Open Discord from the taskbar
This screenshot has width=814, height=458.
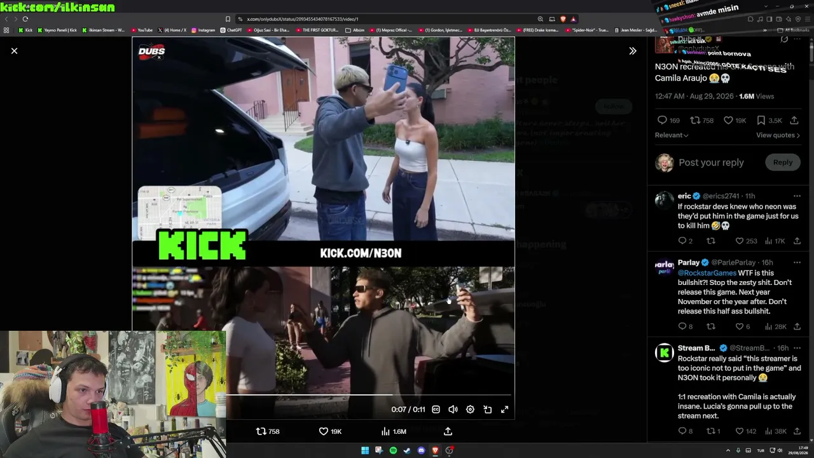[x=421, y=450]
